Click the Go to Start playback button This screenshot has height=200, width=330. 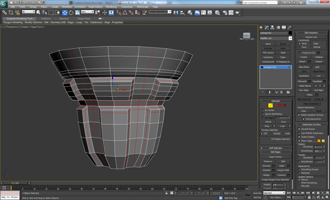click(x=289, y=193)
